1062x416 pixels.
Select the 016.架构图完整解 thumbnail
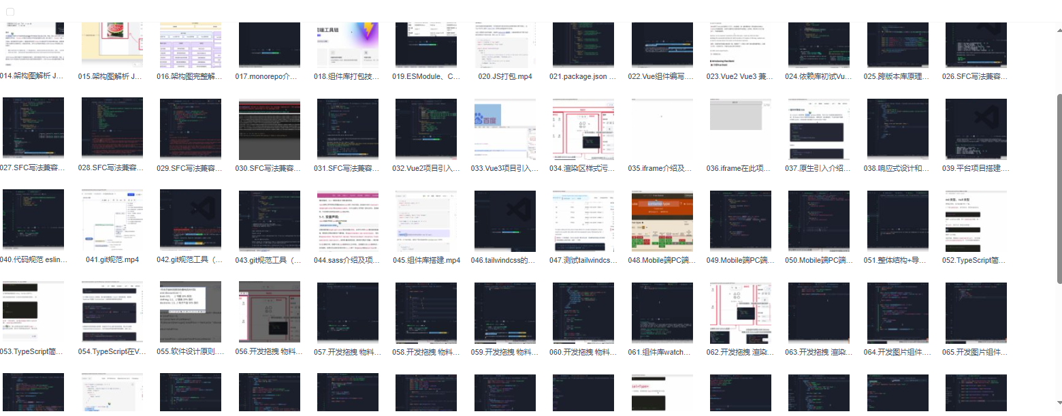(191, 44)
